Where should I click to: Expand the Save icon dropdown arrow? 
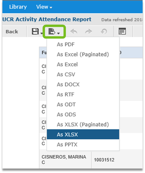(x=42, y=33)
